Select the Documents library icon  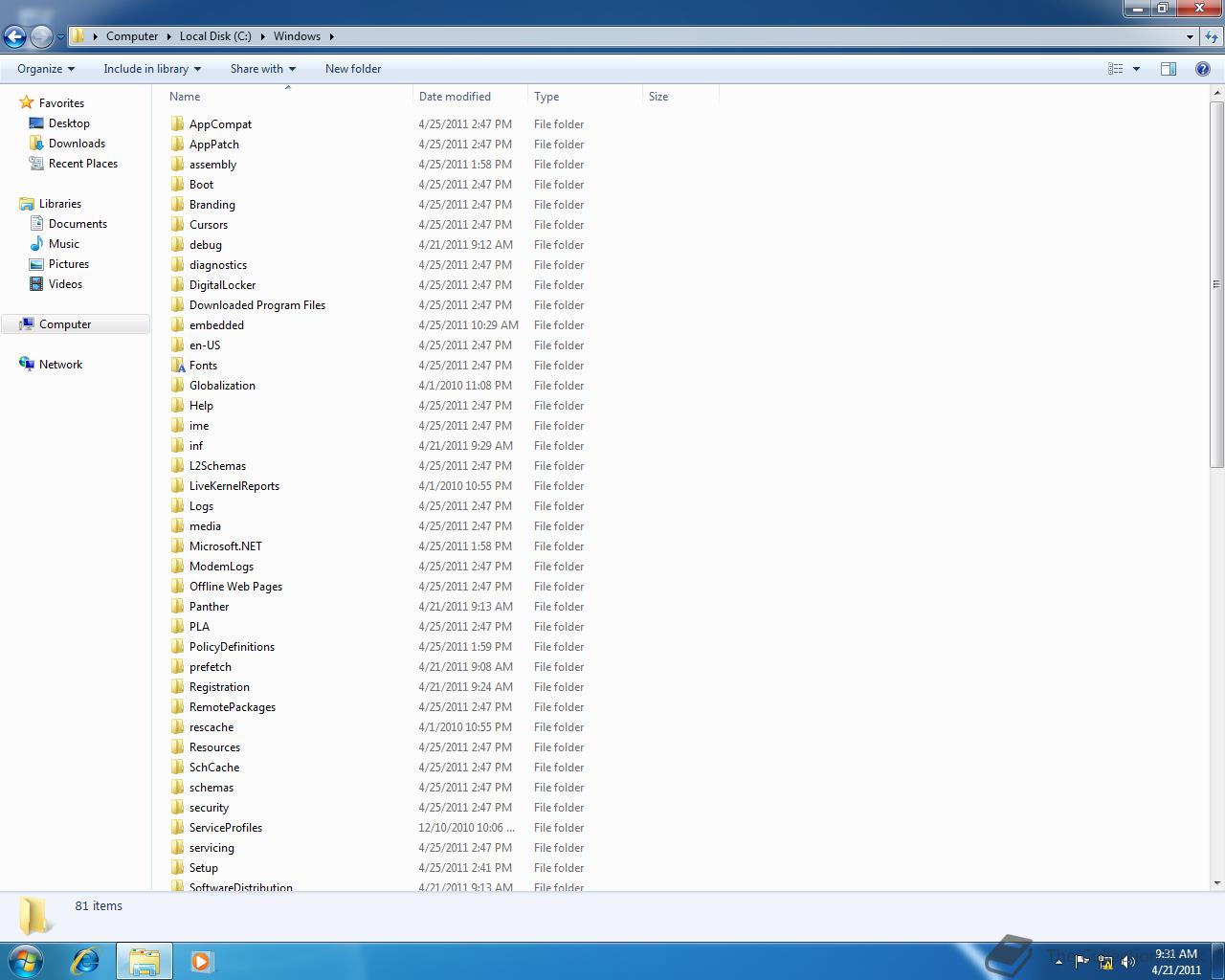tap(36, 224)
